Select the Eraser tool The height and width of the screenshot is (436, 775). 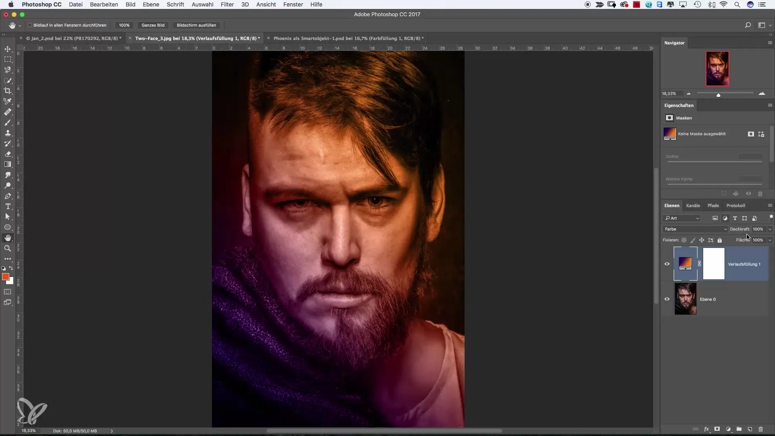click(x=8, y=154)
